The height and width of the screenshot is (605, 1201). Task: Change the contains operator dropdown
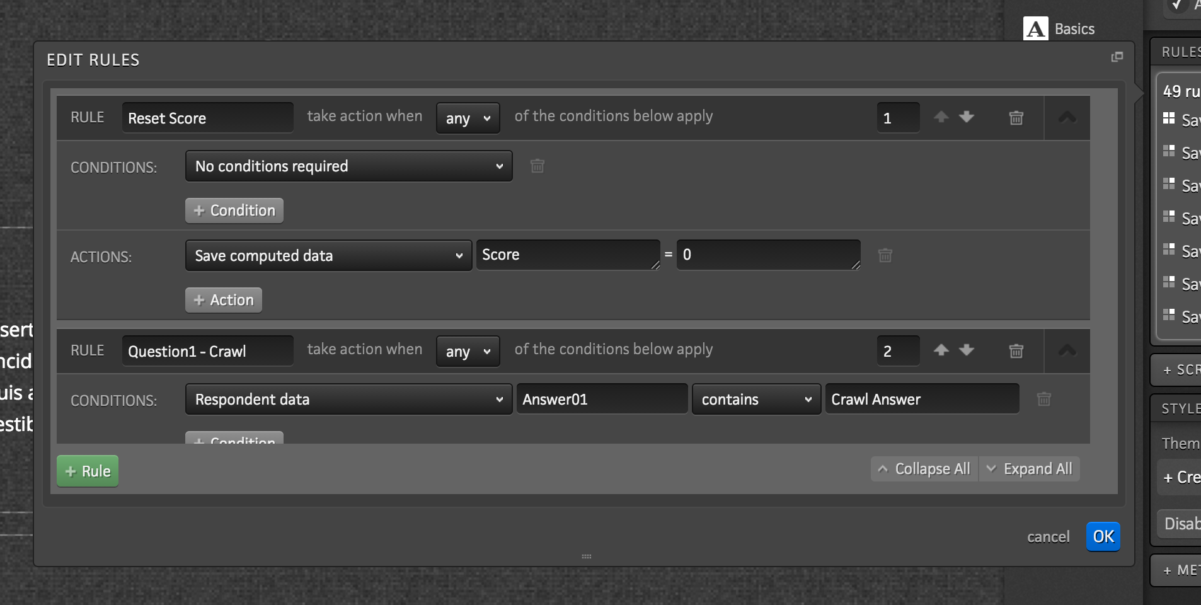[x=756, y=400]
